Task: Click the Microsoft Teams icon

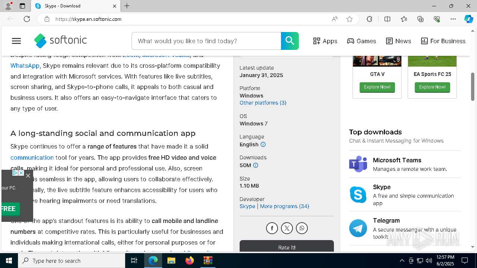Action: (x=358, y=164)
